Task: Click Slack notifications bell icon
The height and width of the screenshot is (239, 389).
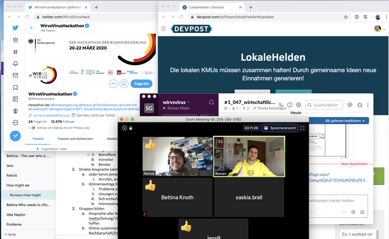Action: [212, 102]
